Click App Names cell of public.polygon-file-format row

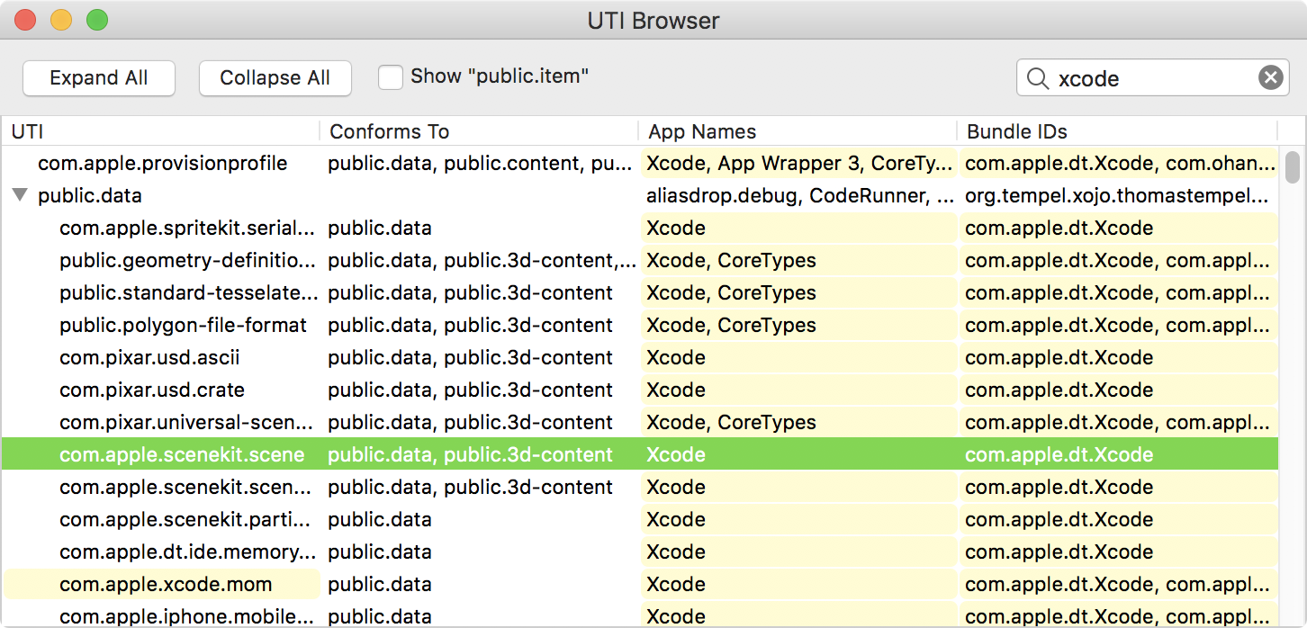(799, 325)
